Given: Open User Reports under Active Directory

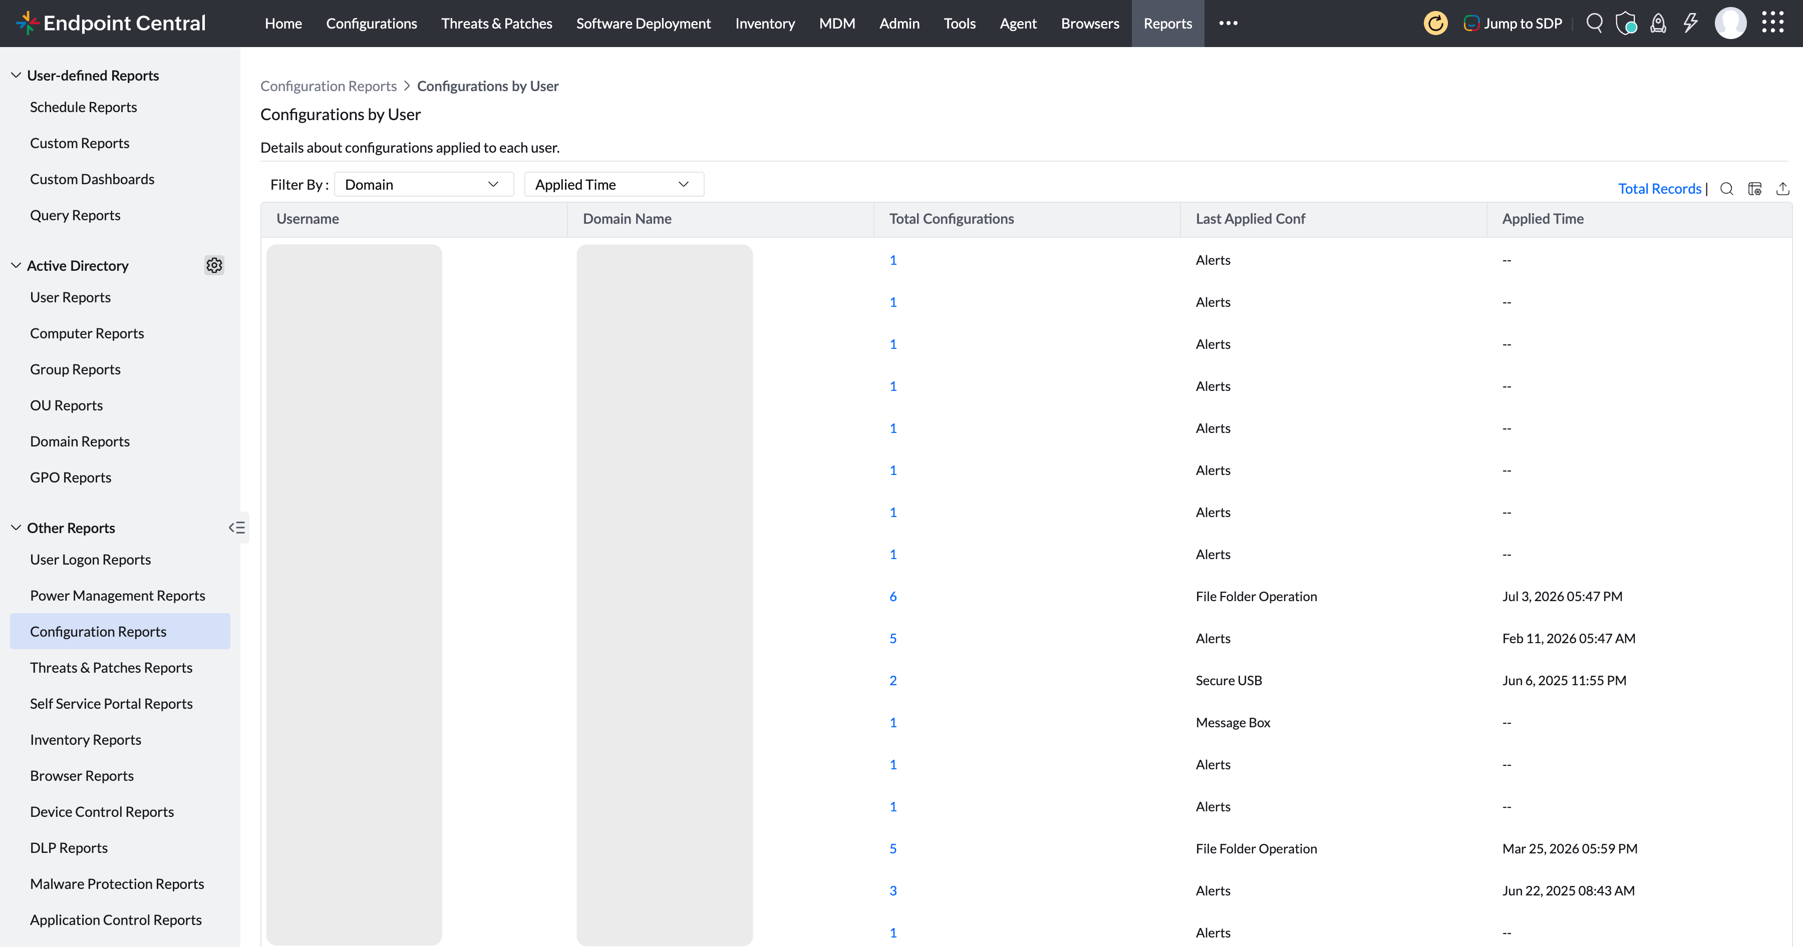Looking at the screenshot, I should click(x=70, y=297).
